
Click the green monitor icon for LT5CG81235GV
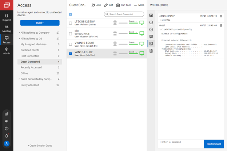(x=142, y=22)
